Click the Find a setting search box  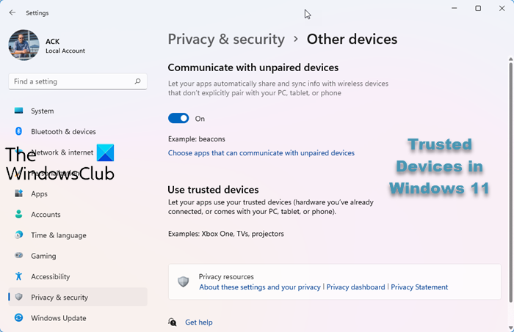click(x=70, y=81)
